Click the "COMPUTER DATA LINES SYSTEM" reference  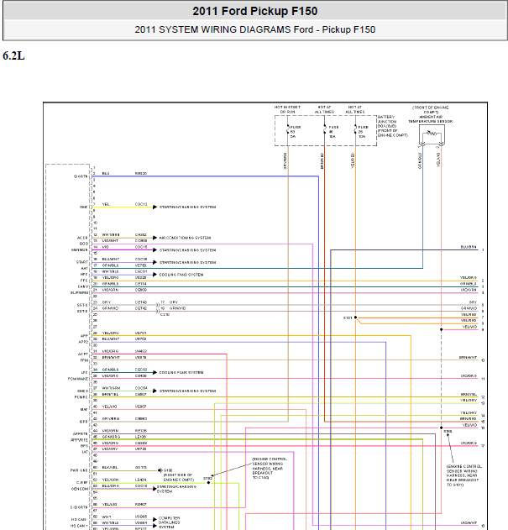click(x=170, y=522)
